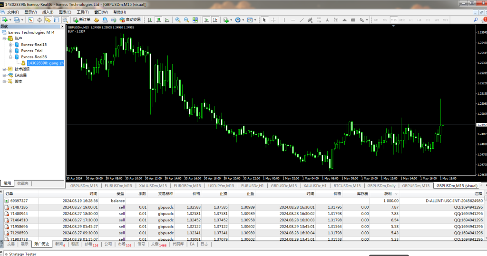Click the 获利 column header to sort
Viewport: 487px width, 256px height.
click(388, 194)
